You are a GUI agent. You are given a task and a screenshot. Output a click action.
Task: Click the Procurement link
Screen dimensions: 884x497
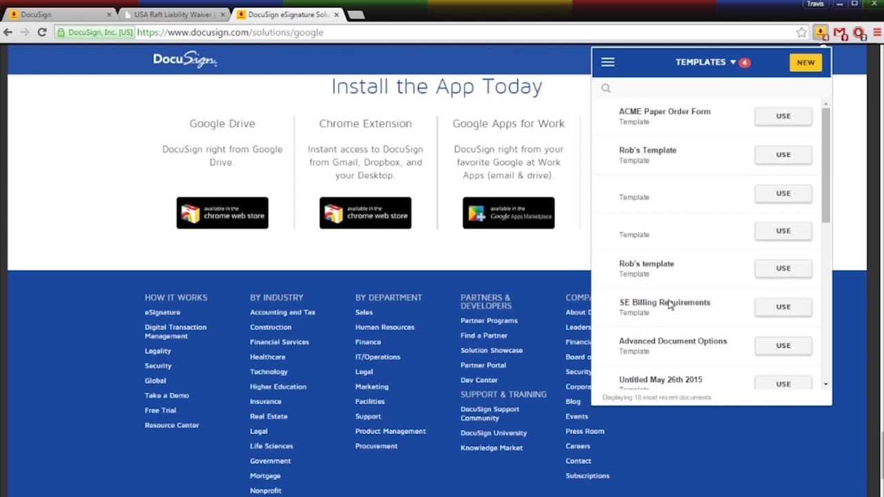[x=376, y=446]
